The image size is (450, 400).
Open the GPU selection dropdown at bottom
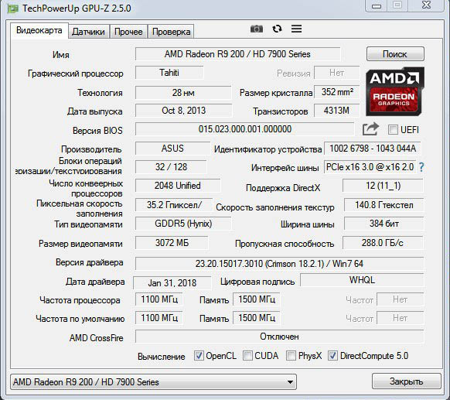tap(153, 382)
